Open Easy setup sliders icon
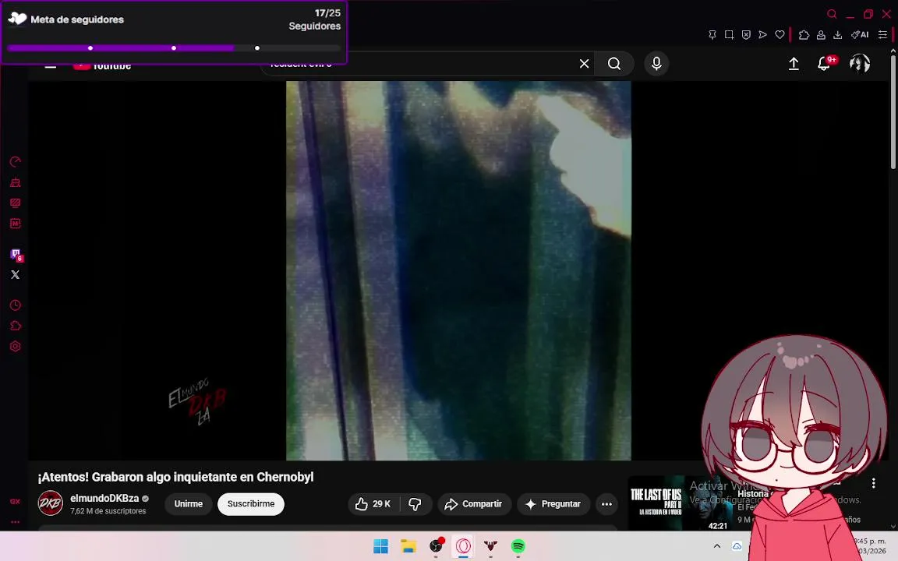 (x=883, y=35)
